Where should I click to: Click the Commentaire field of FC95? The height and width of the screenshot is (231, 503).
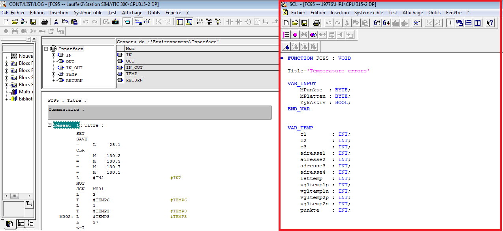pos(159,112)
